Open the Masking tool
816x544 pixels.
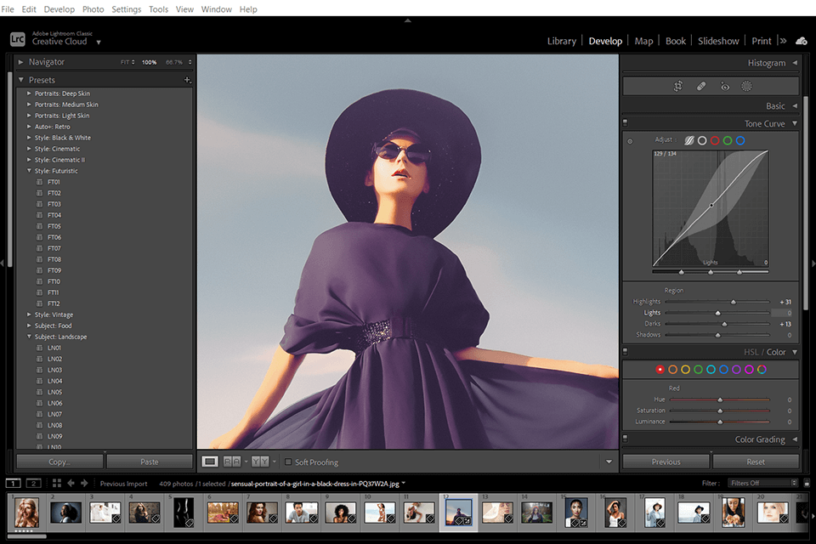point(746,86)
